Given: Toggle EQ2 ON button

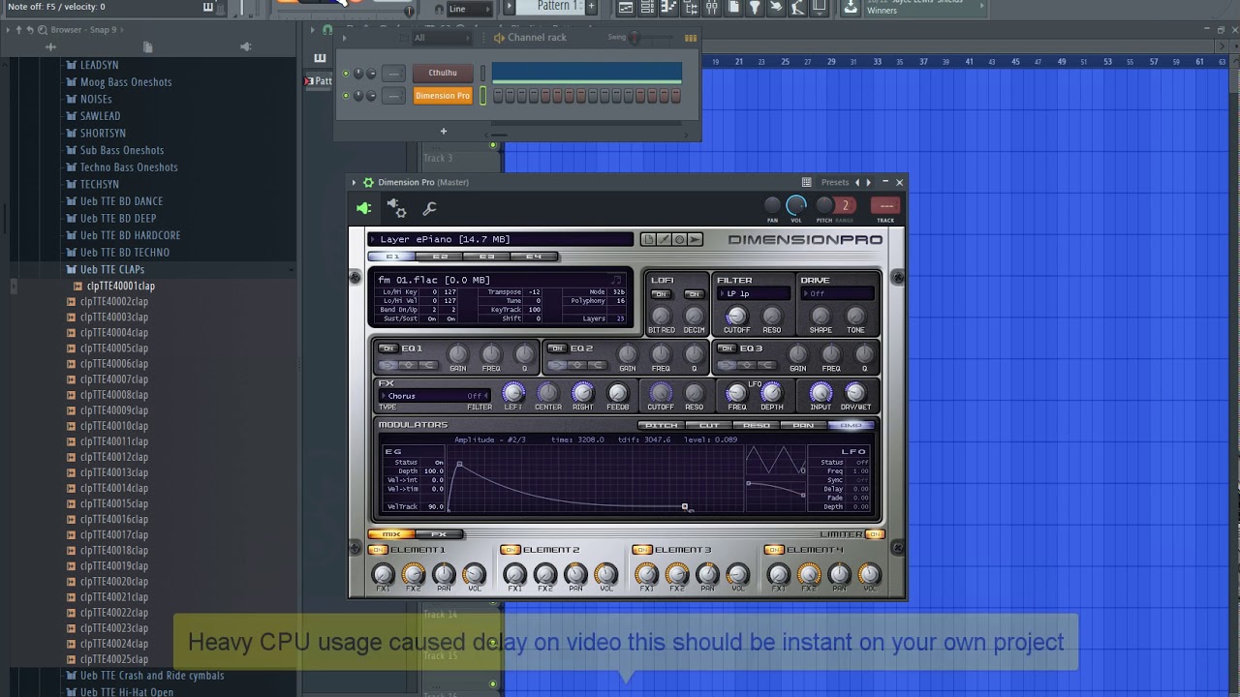Looking at the screenshot, I should 557,348.
